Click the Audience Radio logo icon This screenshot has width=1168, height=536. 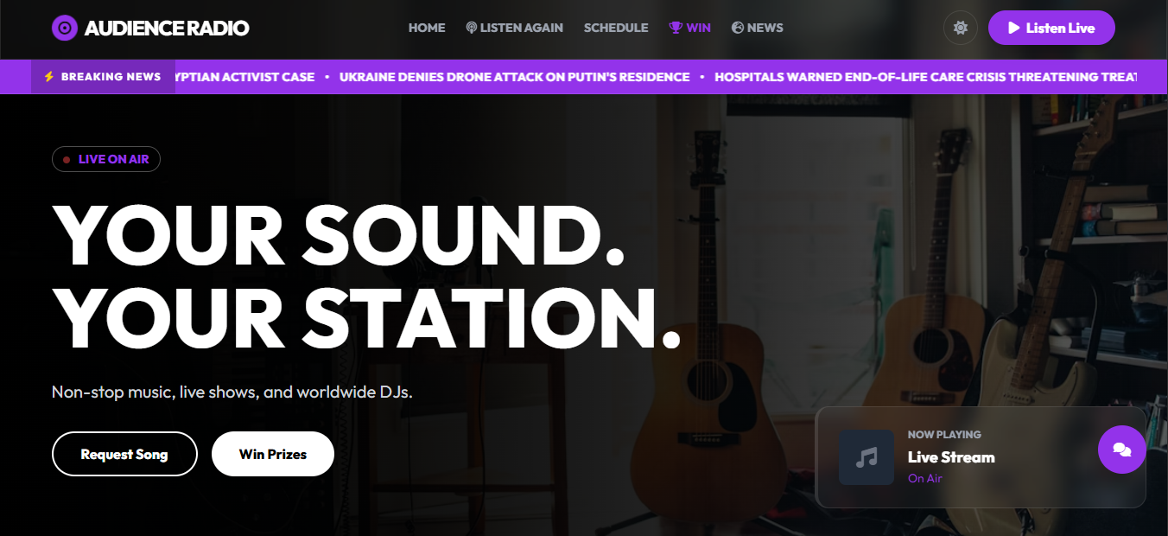tap(65, 28)
